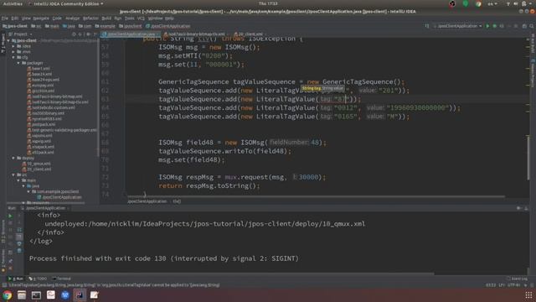Open the Navigate menu

click(41, 18)
